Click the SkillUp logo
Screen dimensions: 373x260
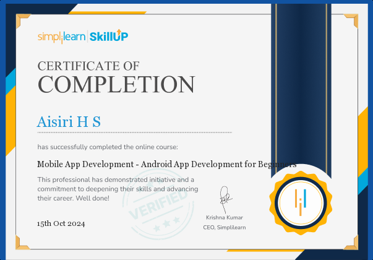click(109, 37)
